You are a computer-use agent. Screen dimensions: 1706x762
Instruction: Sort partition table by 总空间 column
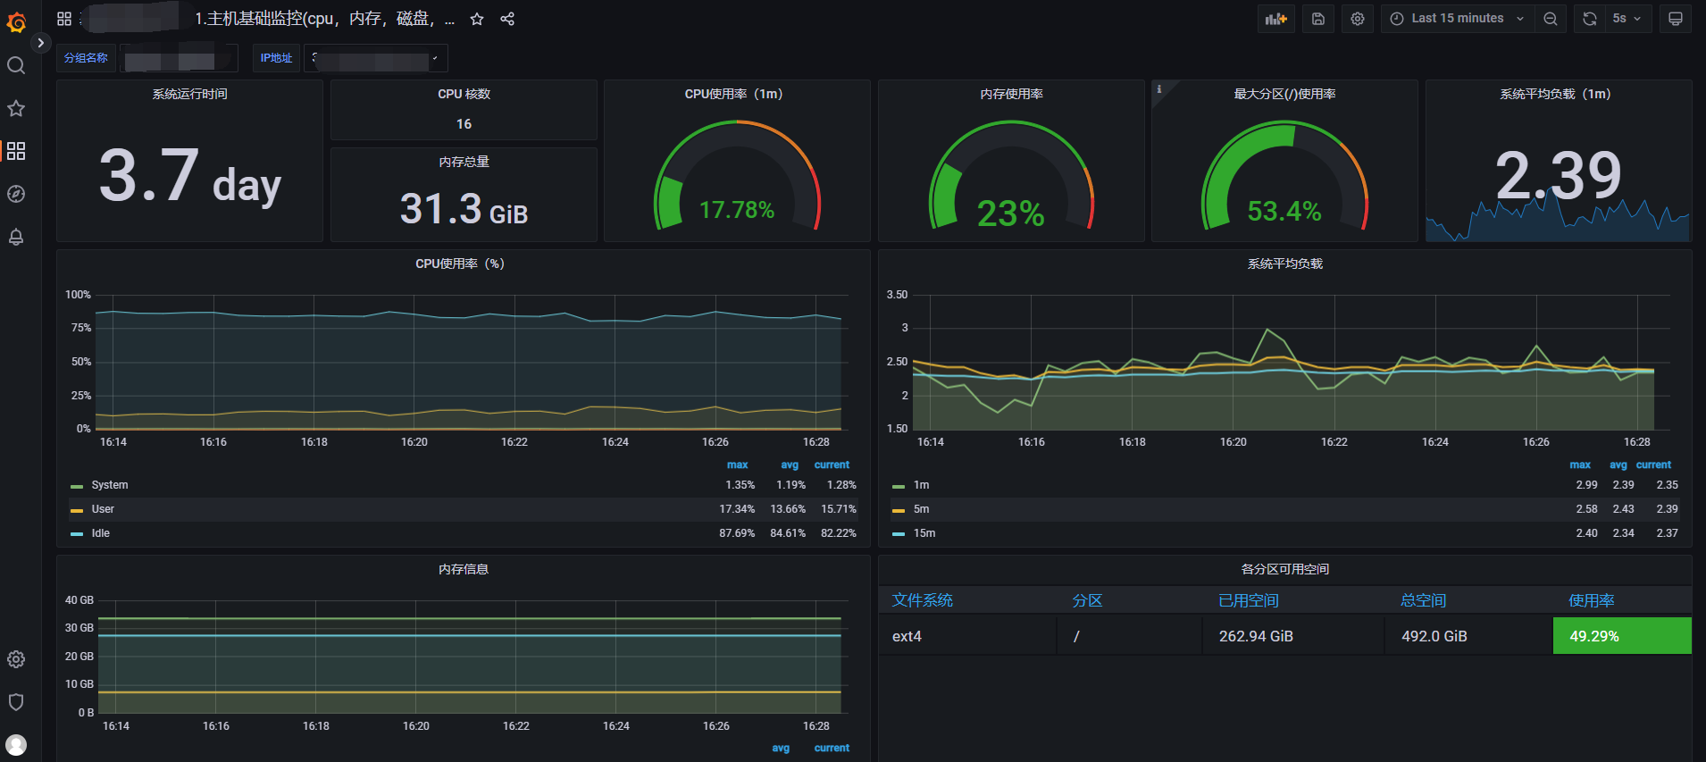[1423, 600]
